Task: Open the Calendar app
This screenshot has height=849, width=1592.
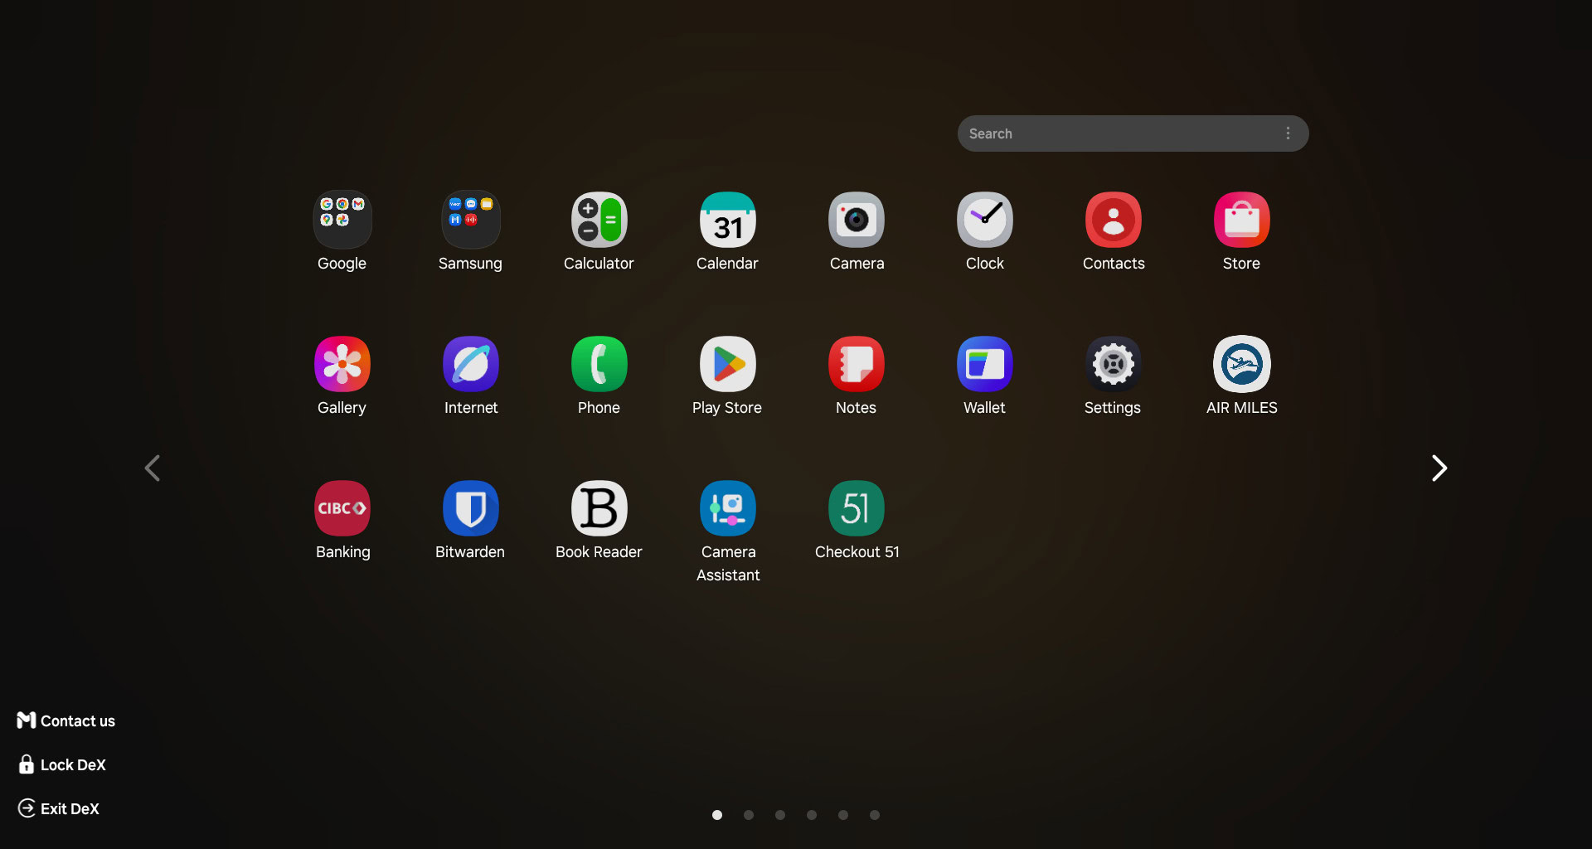Action: pyautogui.click(x=728, y=220)
